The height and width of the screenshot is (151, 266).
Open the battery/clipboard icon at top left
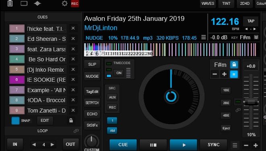10,3
